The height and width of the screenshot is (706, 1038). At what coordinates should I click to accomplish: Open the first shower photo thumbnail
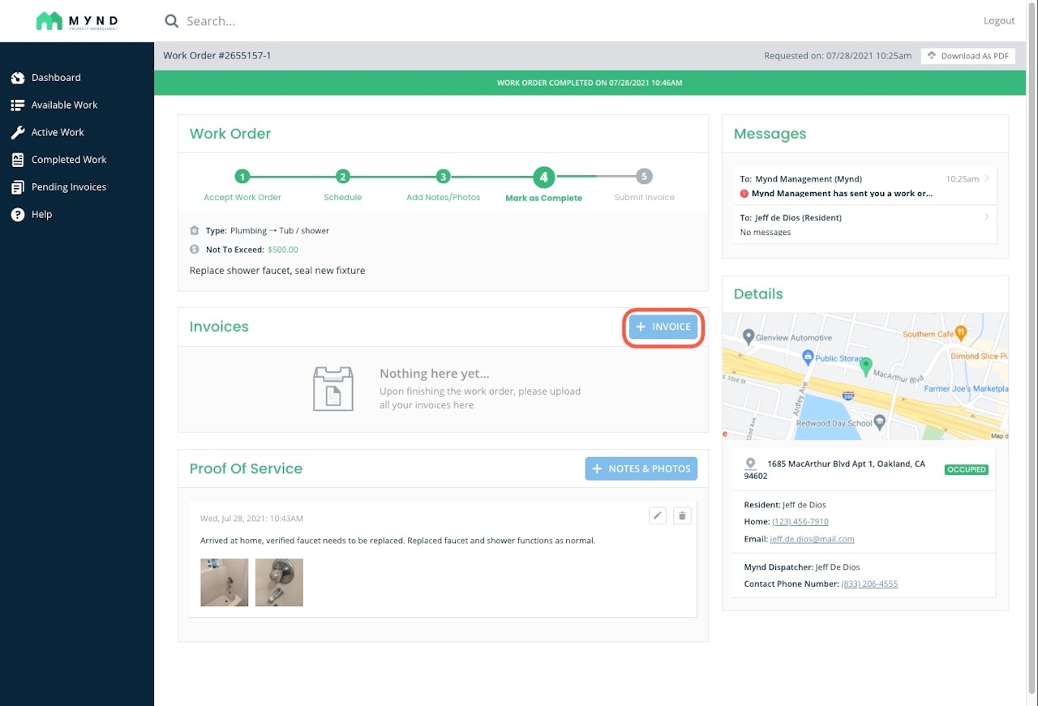225,582
